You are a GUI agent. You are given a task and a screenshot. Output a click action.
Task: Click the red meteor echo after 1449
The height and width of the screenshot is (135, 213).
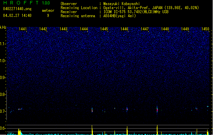[196, 109]
